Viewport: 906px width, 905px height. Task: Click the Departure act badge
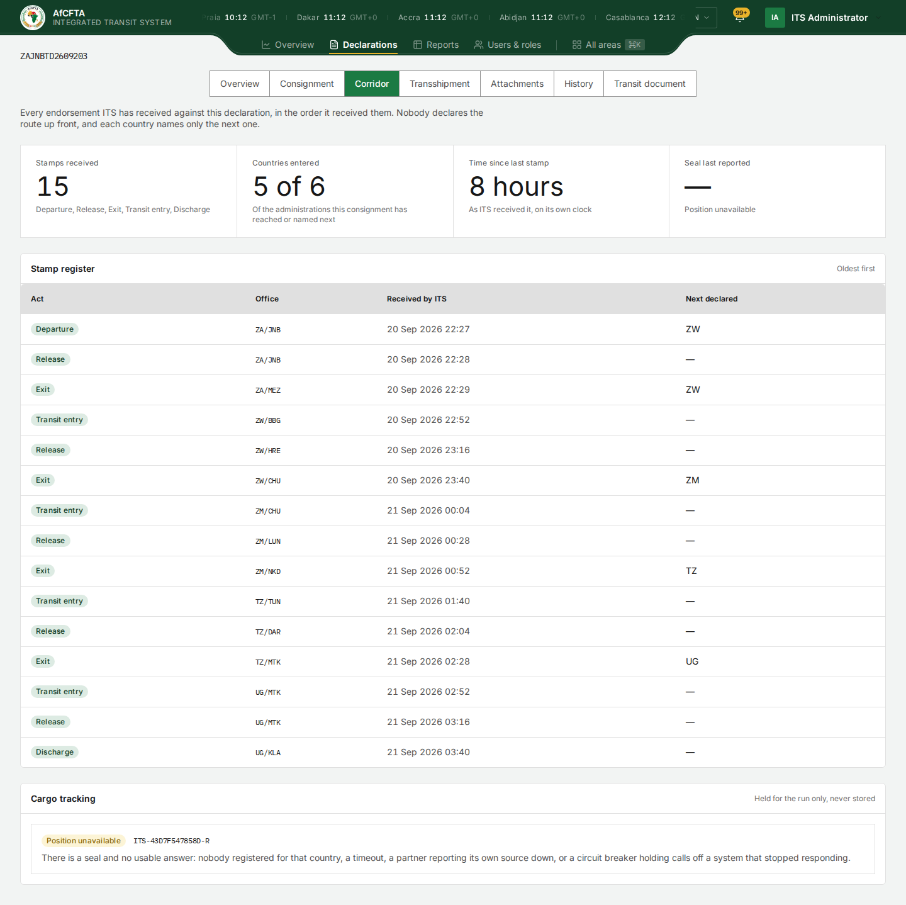tap(55, 329)
